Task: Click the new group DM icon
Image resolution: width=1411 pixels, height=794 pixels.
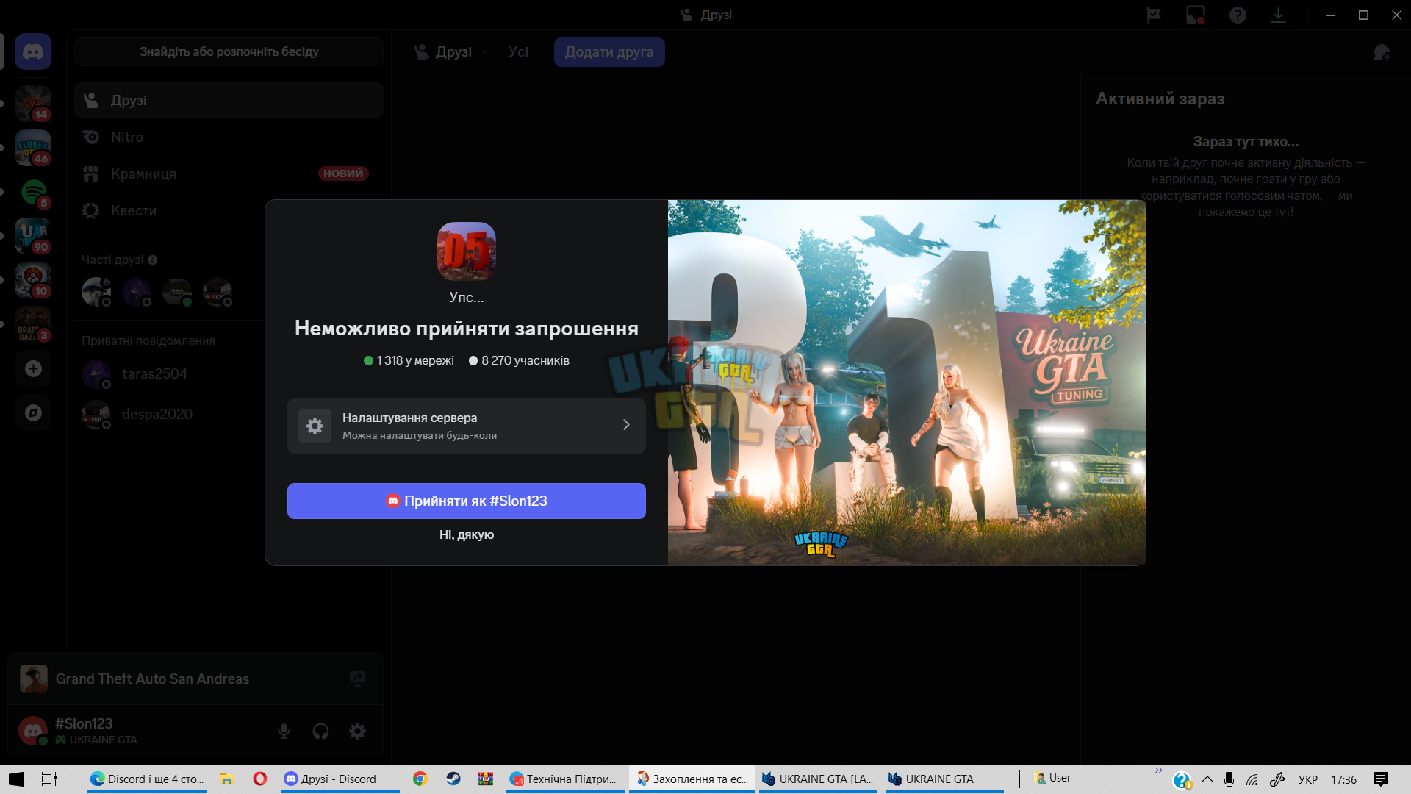Action: [x=1382, y=52]
